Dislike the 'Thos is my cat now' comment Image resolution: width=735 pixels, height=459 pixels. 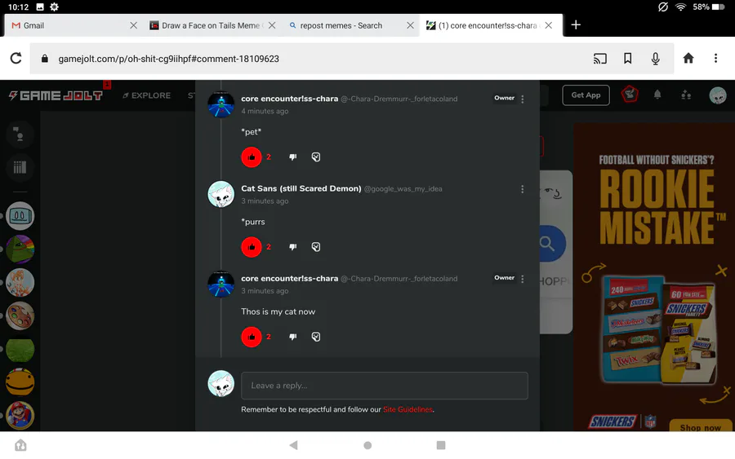pyautogui.click(x=293, y=337)
